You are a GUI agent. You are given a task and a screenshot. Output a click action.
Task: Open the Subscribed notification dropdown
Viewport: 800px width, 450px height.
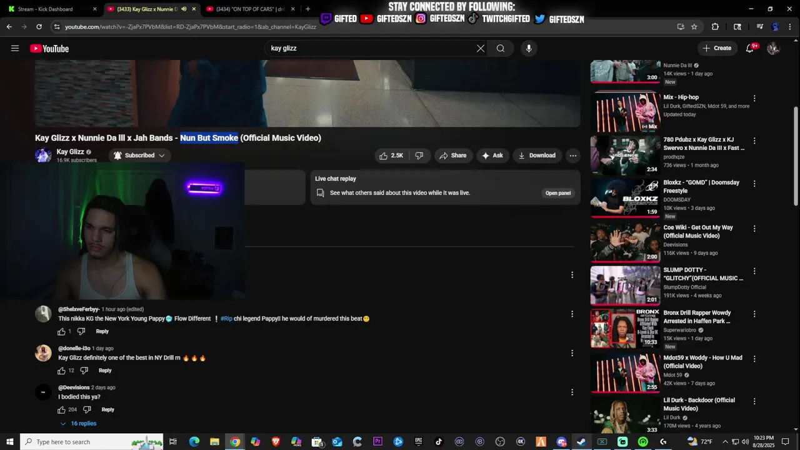139,156
